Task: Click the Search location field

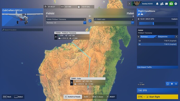Action: point(22,30)
